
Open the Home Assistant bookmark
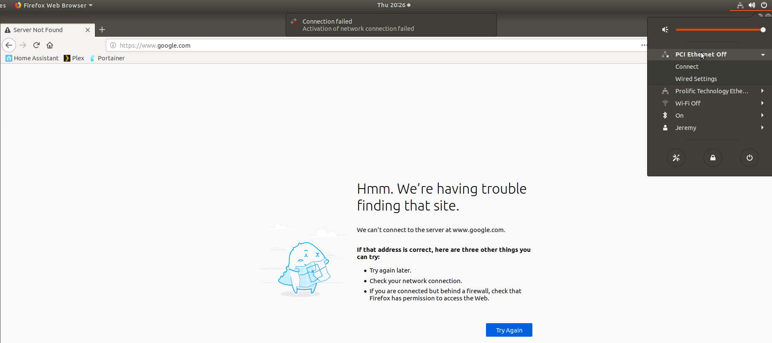[32, 58]
